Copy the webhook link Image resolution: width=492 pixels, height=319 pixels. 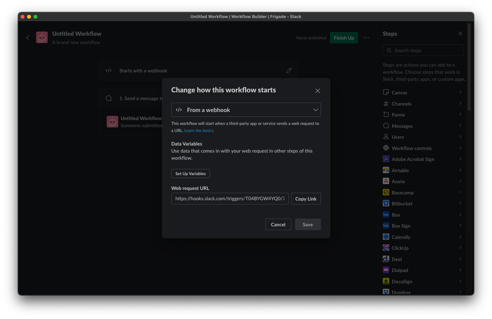[x=306, y=199]
